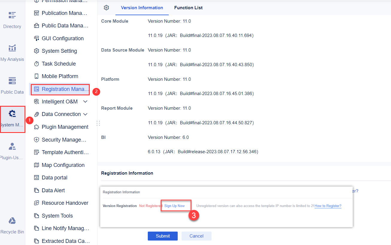Click the panel resize drag handle
This screenshot has width=391, height=245.
point(98,123)
